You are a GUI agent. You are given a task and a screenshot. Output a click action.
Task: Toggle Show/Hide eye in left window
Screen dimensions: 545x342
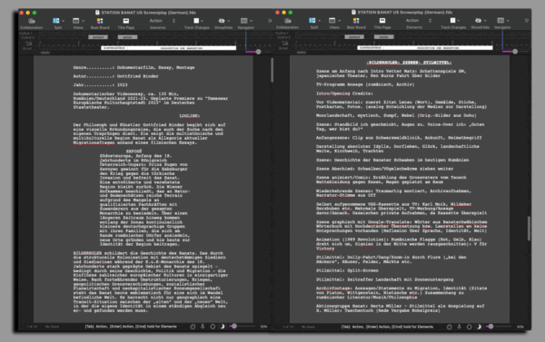pyautogui.click(x=222, y=21)
